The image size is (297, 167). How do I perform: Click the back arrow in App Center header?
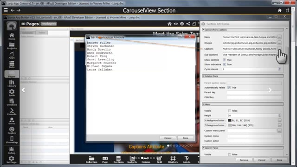[x=13, y=10]
